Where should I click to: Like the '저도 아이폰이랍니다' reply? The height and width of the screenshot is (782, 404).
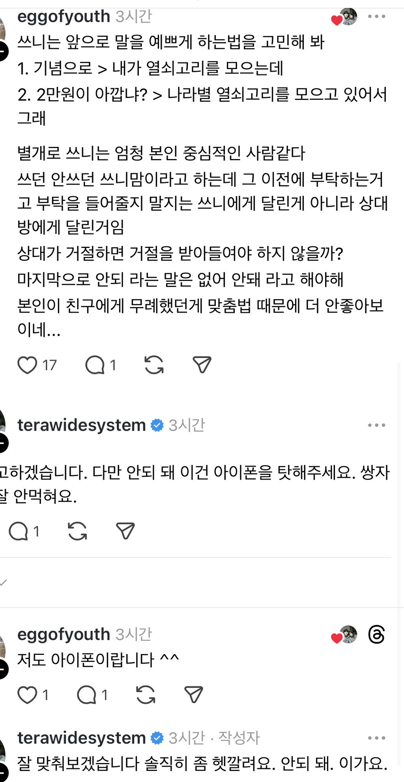[27, 695]
